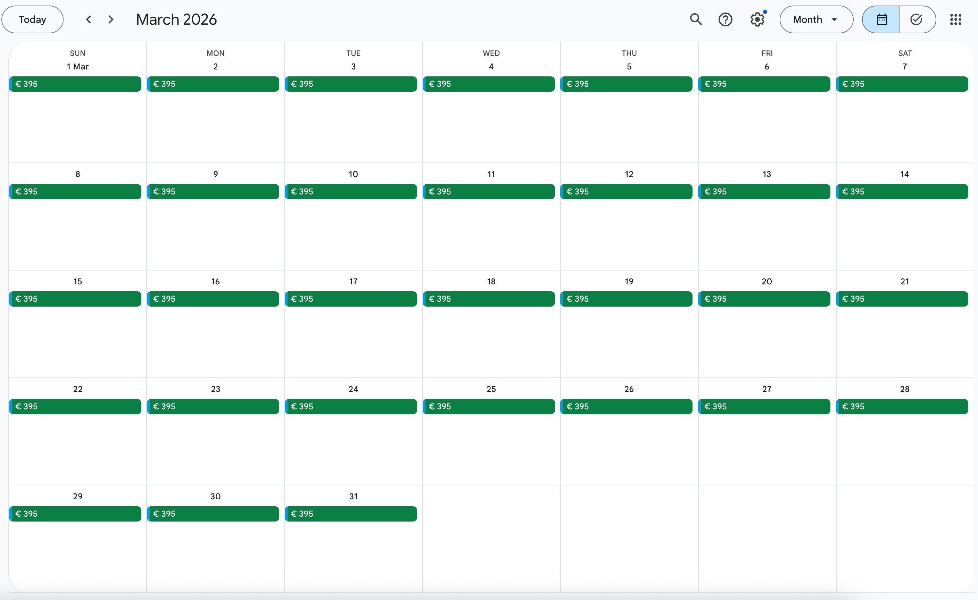The height and width of the screenshot is (600, 978).
Task: Open the settings gear menu
Action: [757, 19]
